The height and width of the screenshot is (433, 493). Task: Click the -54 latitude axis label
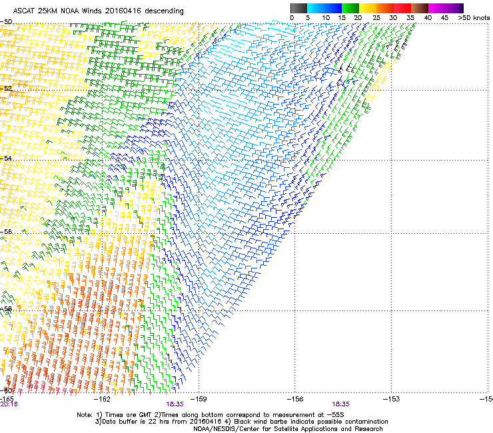click(x=6, y=158)
